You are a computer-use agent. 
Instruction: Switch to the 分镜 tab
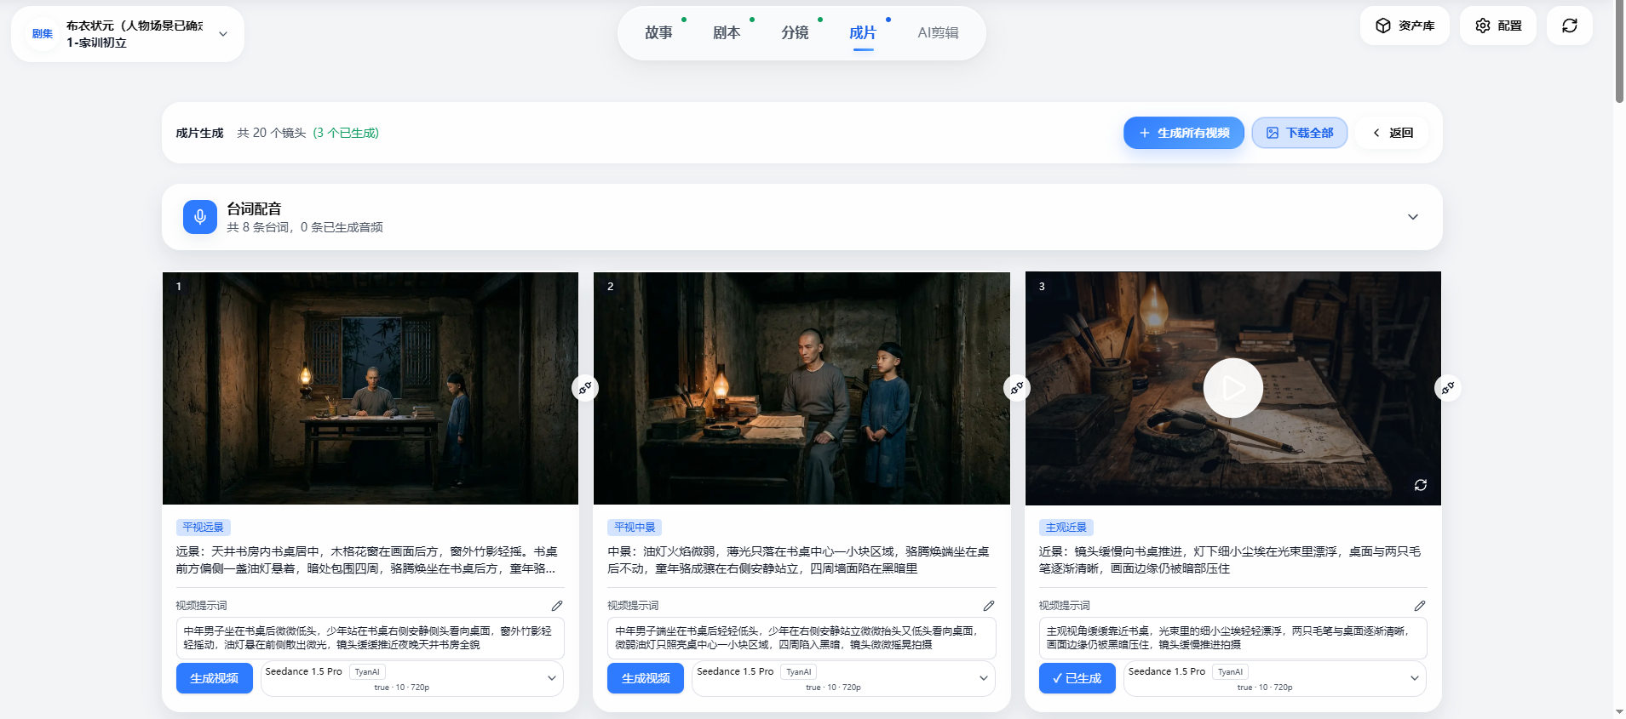[795, 32]
